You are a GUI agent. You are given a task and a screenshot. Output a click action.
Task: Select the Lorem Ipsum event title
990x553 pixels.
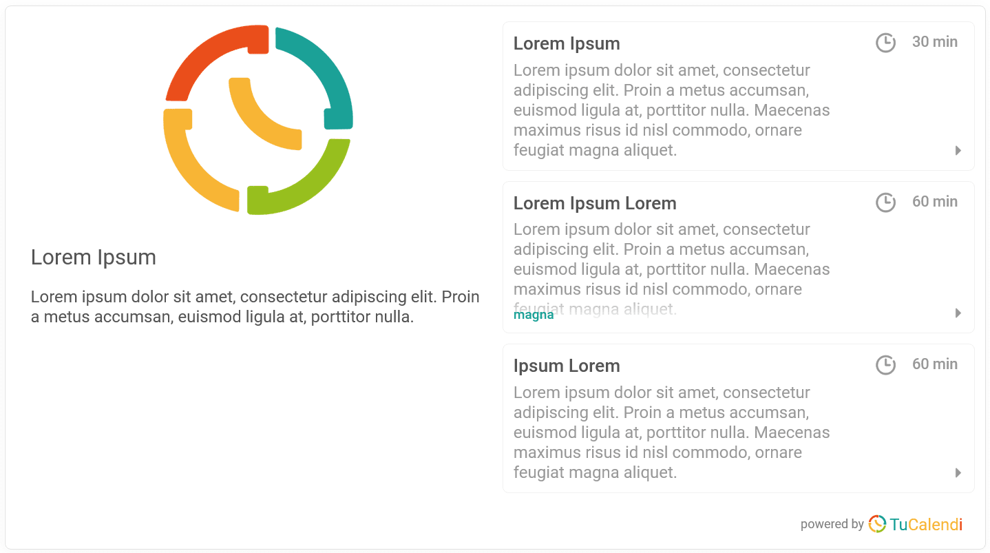[567, 43]
